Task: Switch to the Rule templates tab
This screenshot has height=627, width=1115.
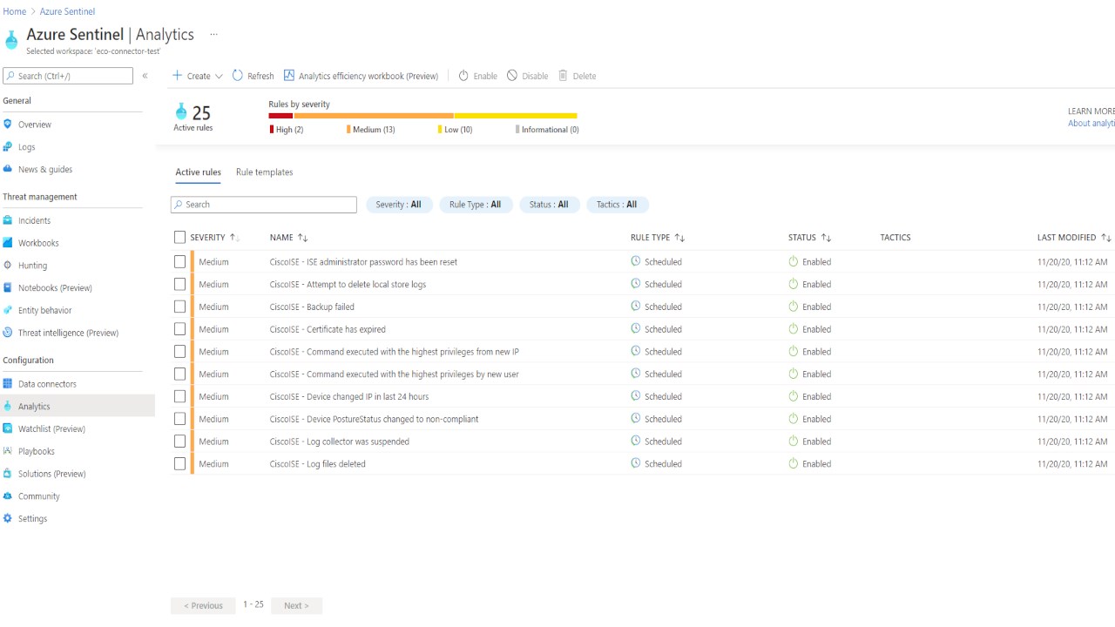Action: pyautogui.click(x=265, y=172)
